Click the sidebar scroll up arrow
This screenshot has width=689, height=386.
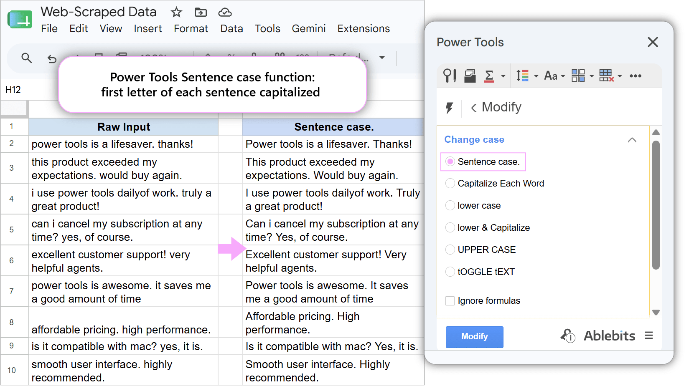(x=656, y=132)
